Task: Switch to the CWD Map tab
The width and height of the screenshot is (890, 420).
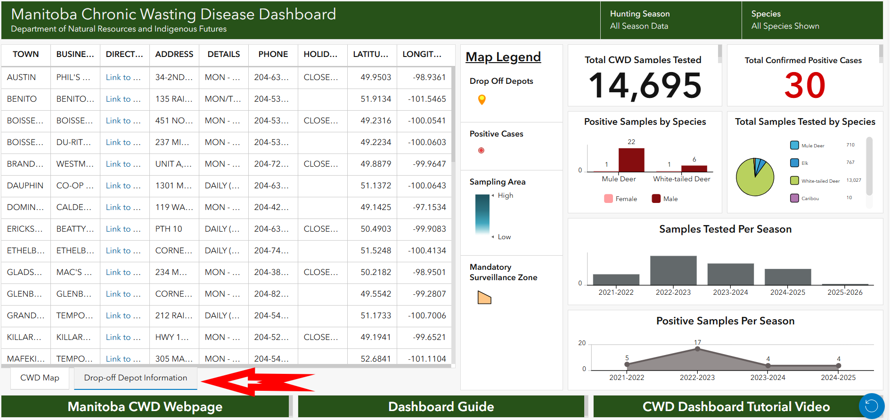Action: tap(40, 378)
